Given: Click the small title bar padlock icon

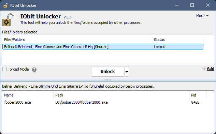Looking at the screenshot, I should click(5, 5).
